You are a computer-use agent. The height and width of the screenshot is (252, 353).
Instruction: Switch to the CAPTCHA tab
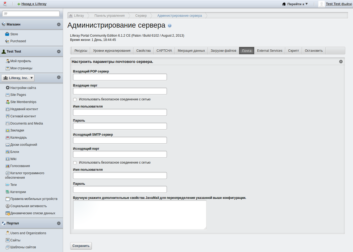pos(164,51)
